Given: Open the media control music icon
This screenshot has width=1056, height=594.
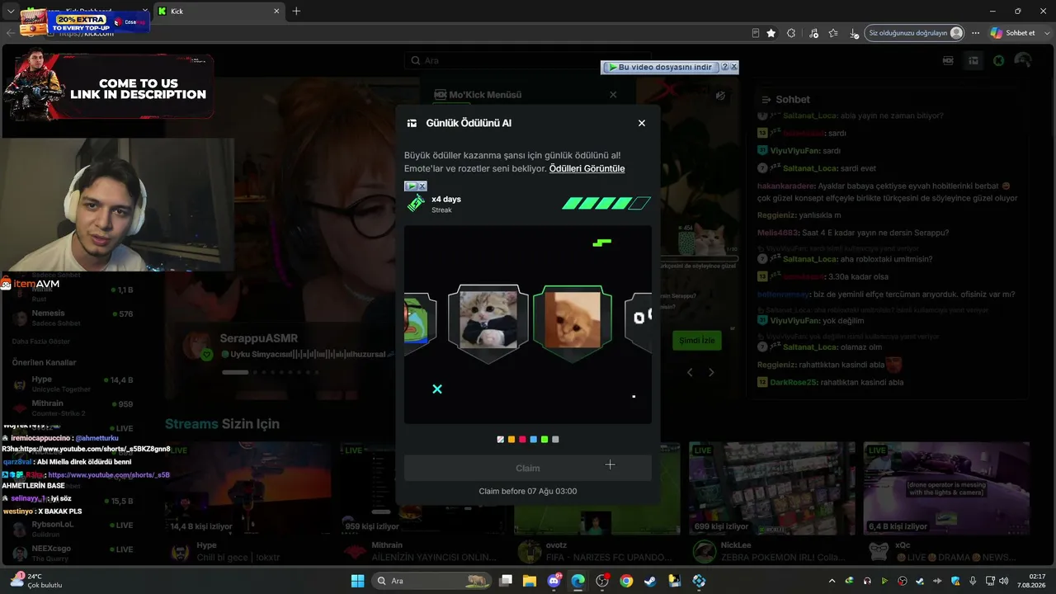Looking at the screenshot, I should (813, 33).
